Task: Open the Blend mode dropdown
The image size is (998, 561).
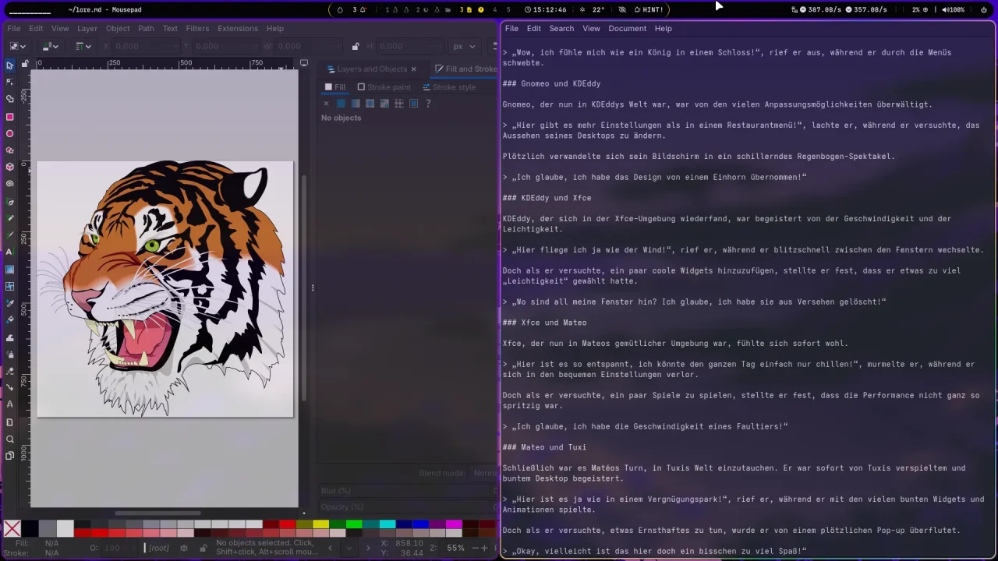Action: pos(483,473)
